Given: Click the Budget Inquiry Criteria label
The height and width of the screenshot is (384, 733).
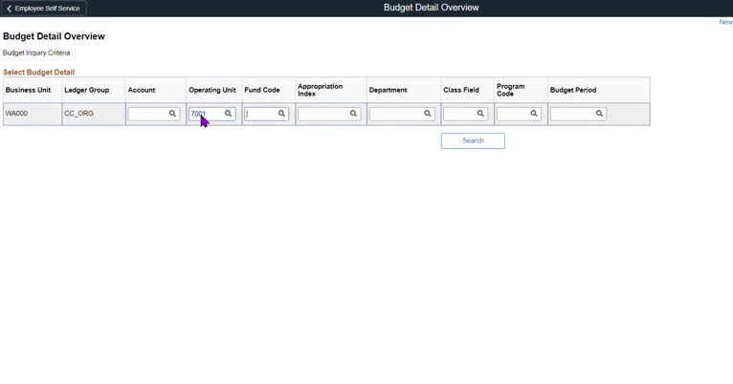Looking at the screenshot, I should (x=36, y=53).
